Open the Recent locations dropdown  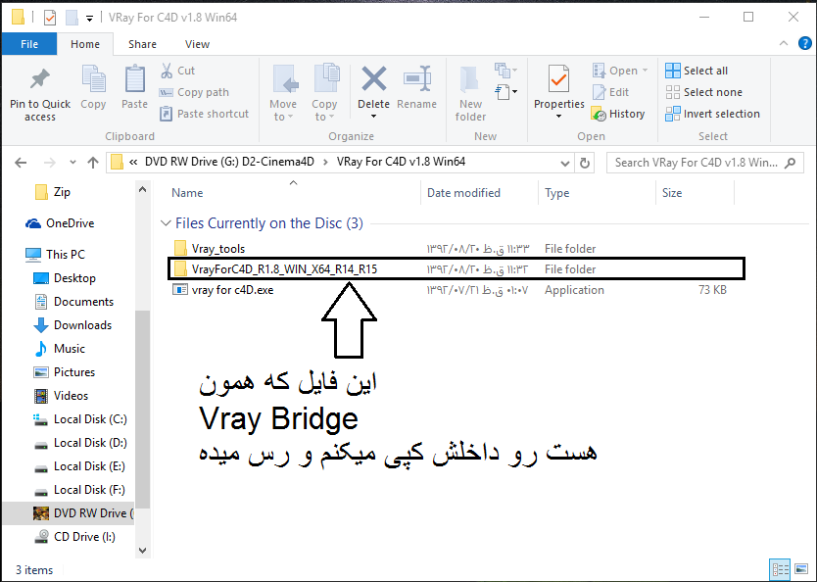click(x=72, y=163)
